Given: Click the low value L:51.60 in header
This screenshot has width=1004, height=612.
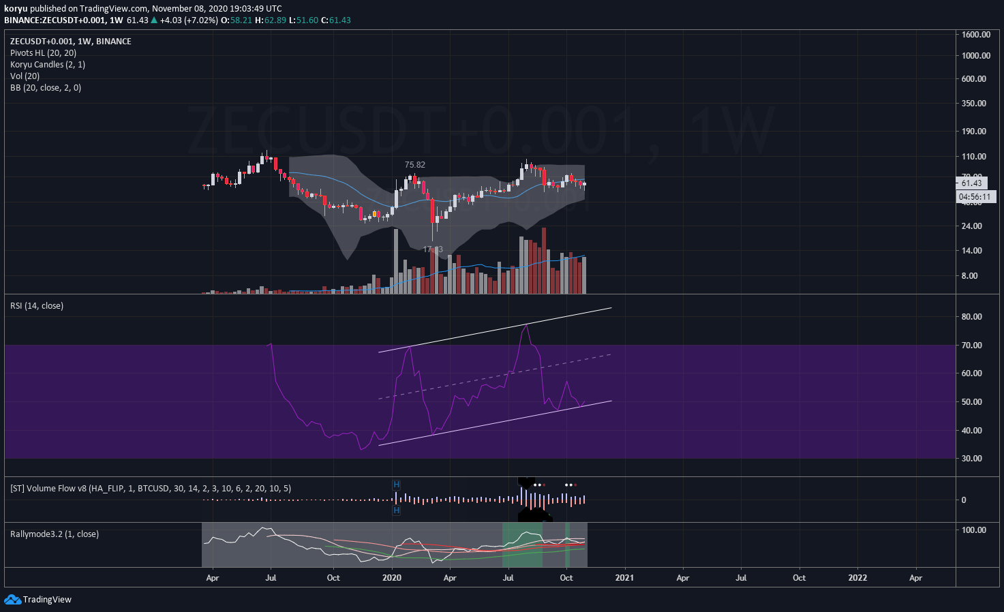Looking at the screenshot, I should coord(303,20).
